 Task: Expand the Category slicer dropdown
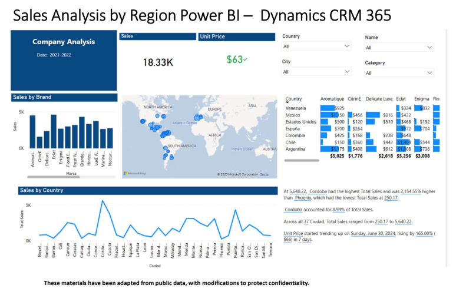click(399, 73)
